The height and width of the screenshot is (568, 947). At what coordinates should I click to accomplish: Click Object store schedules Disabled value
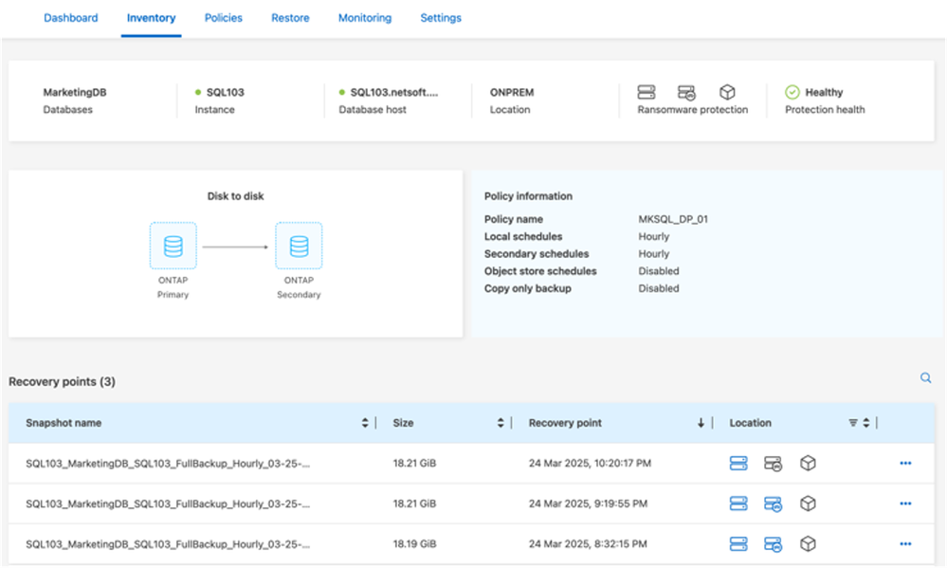click(x=659, y=271)
